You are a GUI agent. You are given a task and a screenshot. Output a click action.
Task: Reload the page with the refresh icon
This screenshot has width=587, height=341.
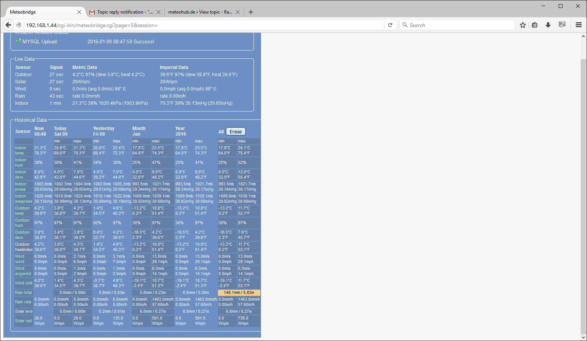390,25
